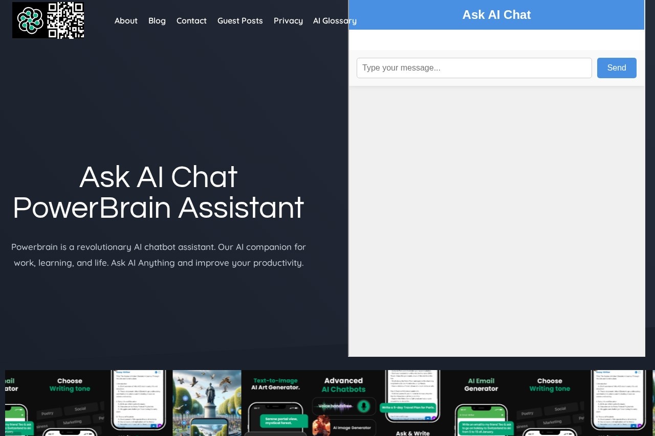Viewport: 655px width, 436px height.
Task: Click the 'Ask AI Chat PowerBrain Assistant' headline
Action: [x=159, y=192]
